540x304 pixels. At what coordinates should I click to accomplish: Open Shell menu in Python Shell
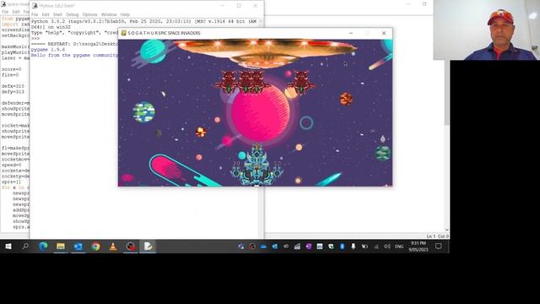(x=57, y=14)
